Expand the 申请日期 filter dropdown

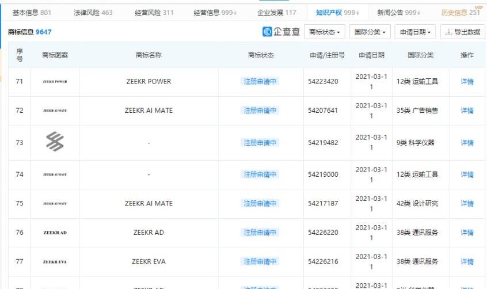click(x=415, y=32)
